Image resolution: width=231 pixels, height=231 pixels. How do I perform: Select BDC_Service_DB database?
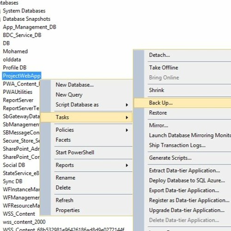(x=22, y=35)
